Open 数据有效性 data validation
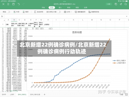This screenshot has height=97, width=129. 94,12
